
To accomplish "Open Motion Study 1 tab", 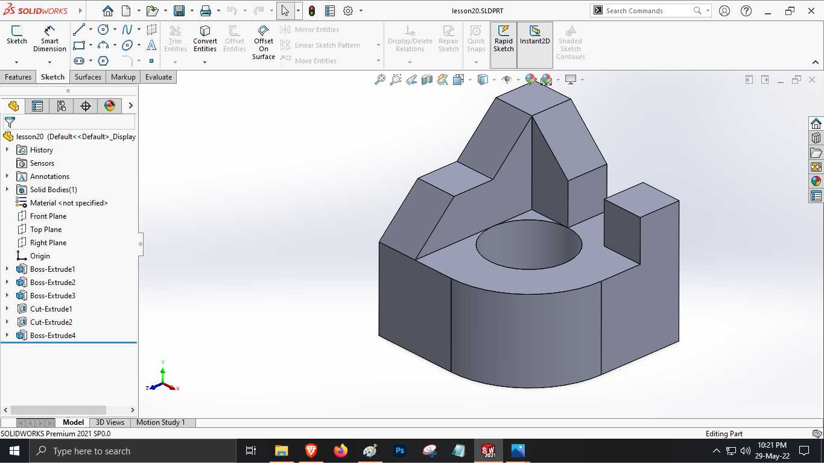I will click(160, 422).
